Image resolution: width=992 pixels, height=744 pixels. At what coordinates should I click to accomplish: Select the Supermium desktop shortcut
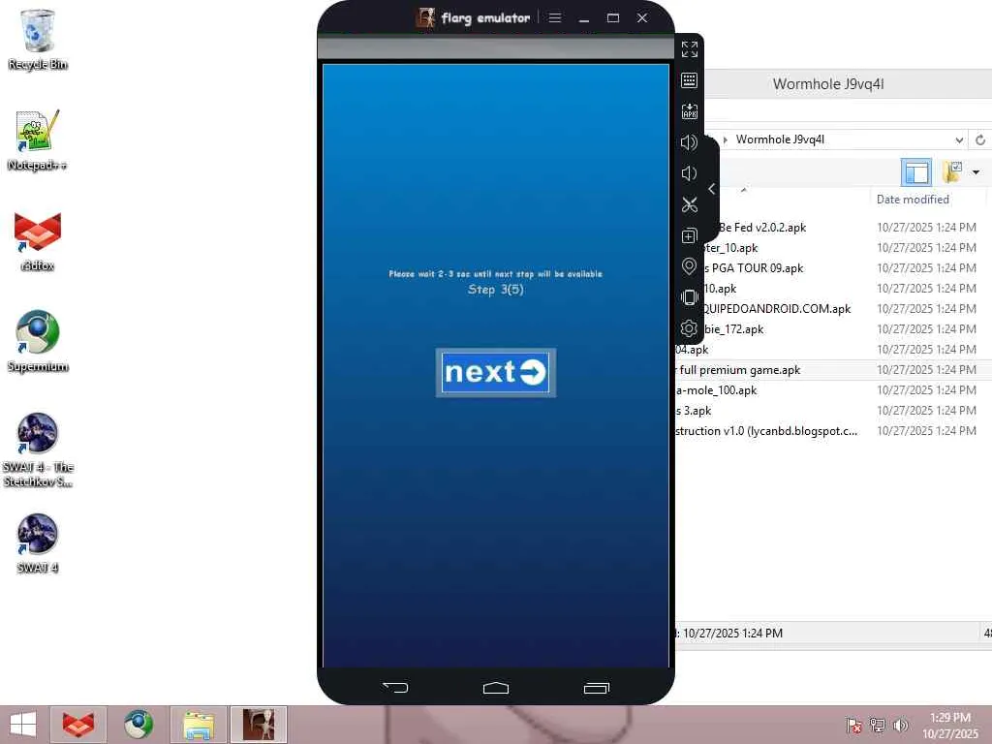click(x=38, y=342)
